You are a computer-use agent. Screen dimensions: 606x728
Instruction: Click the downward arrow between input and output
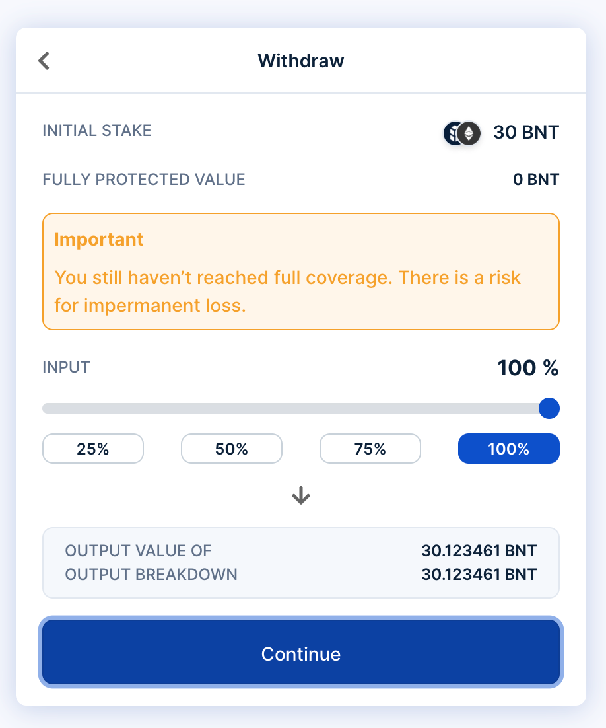click(x=301, y=495)
